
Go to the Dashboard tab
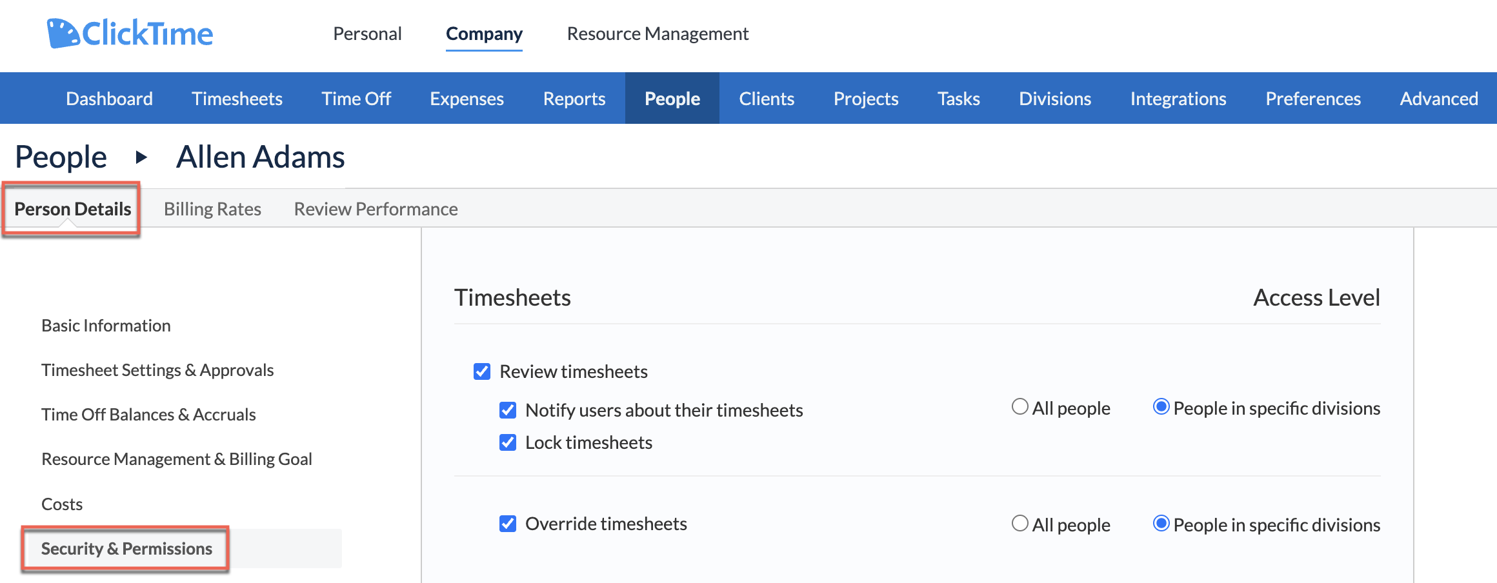[x=109, y=98]
